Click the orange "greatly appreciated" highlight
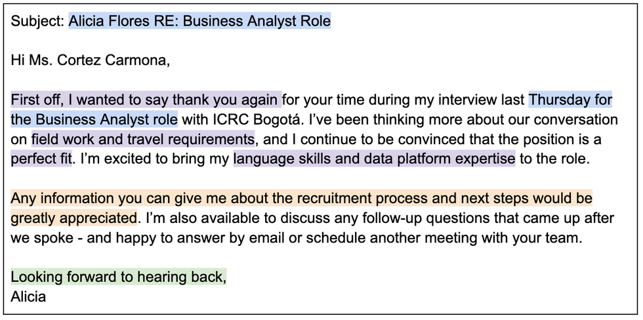This screenshot has height=320, width=643. point(73,218)
